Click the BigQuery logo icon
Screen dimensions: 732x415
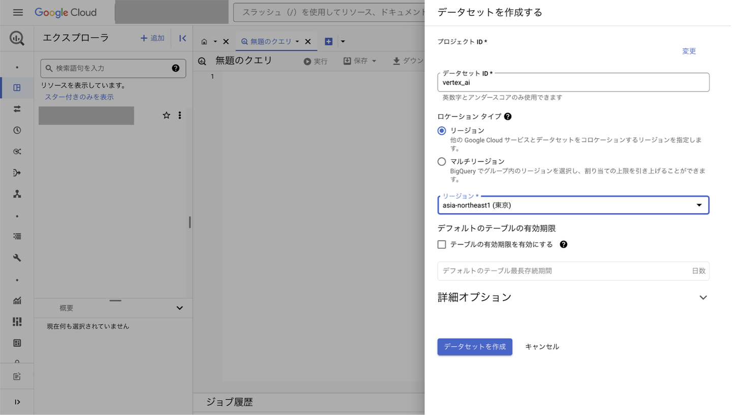17,38
